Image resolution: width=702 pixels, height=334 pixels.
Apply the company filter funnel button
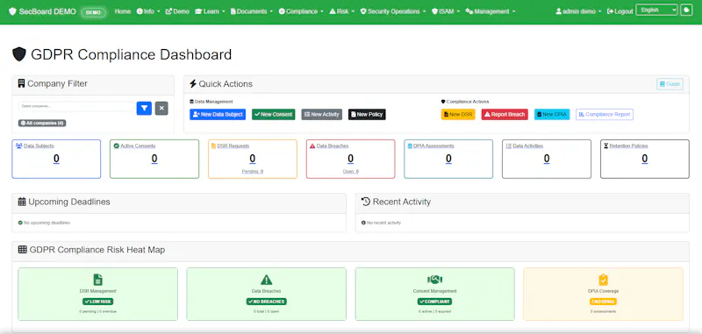click(x=144, y=108)
